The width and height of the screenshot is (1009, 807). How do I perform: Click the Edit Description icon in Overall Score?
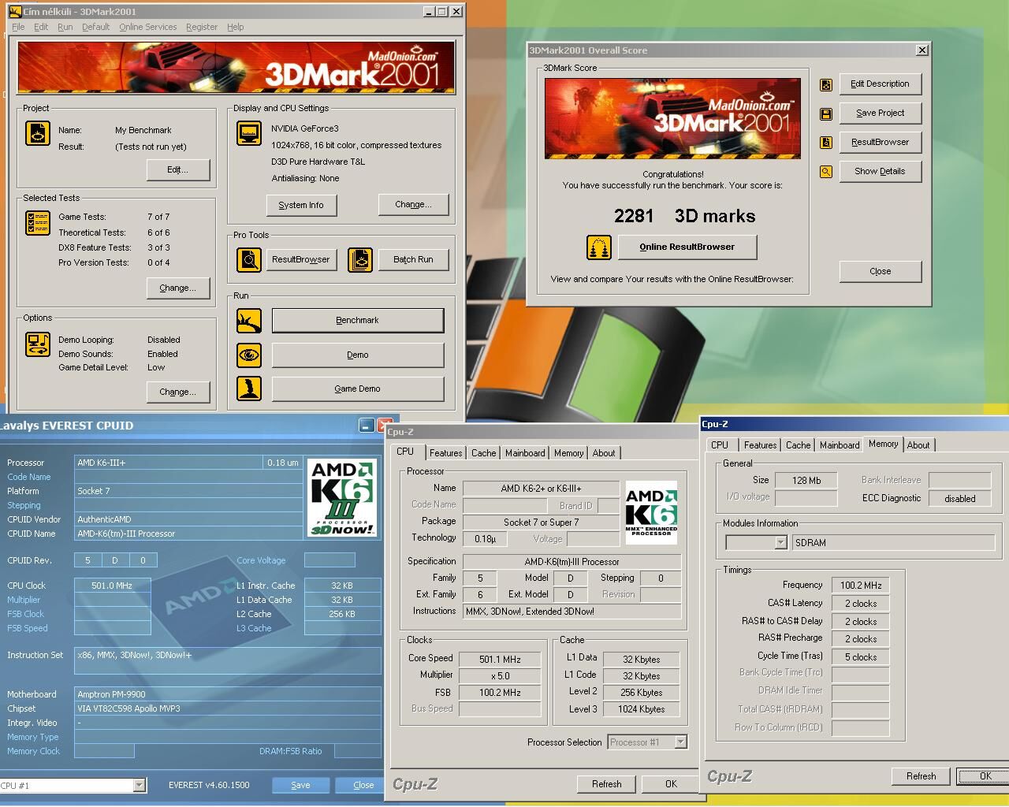click(x=826, y=84)
